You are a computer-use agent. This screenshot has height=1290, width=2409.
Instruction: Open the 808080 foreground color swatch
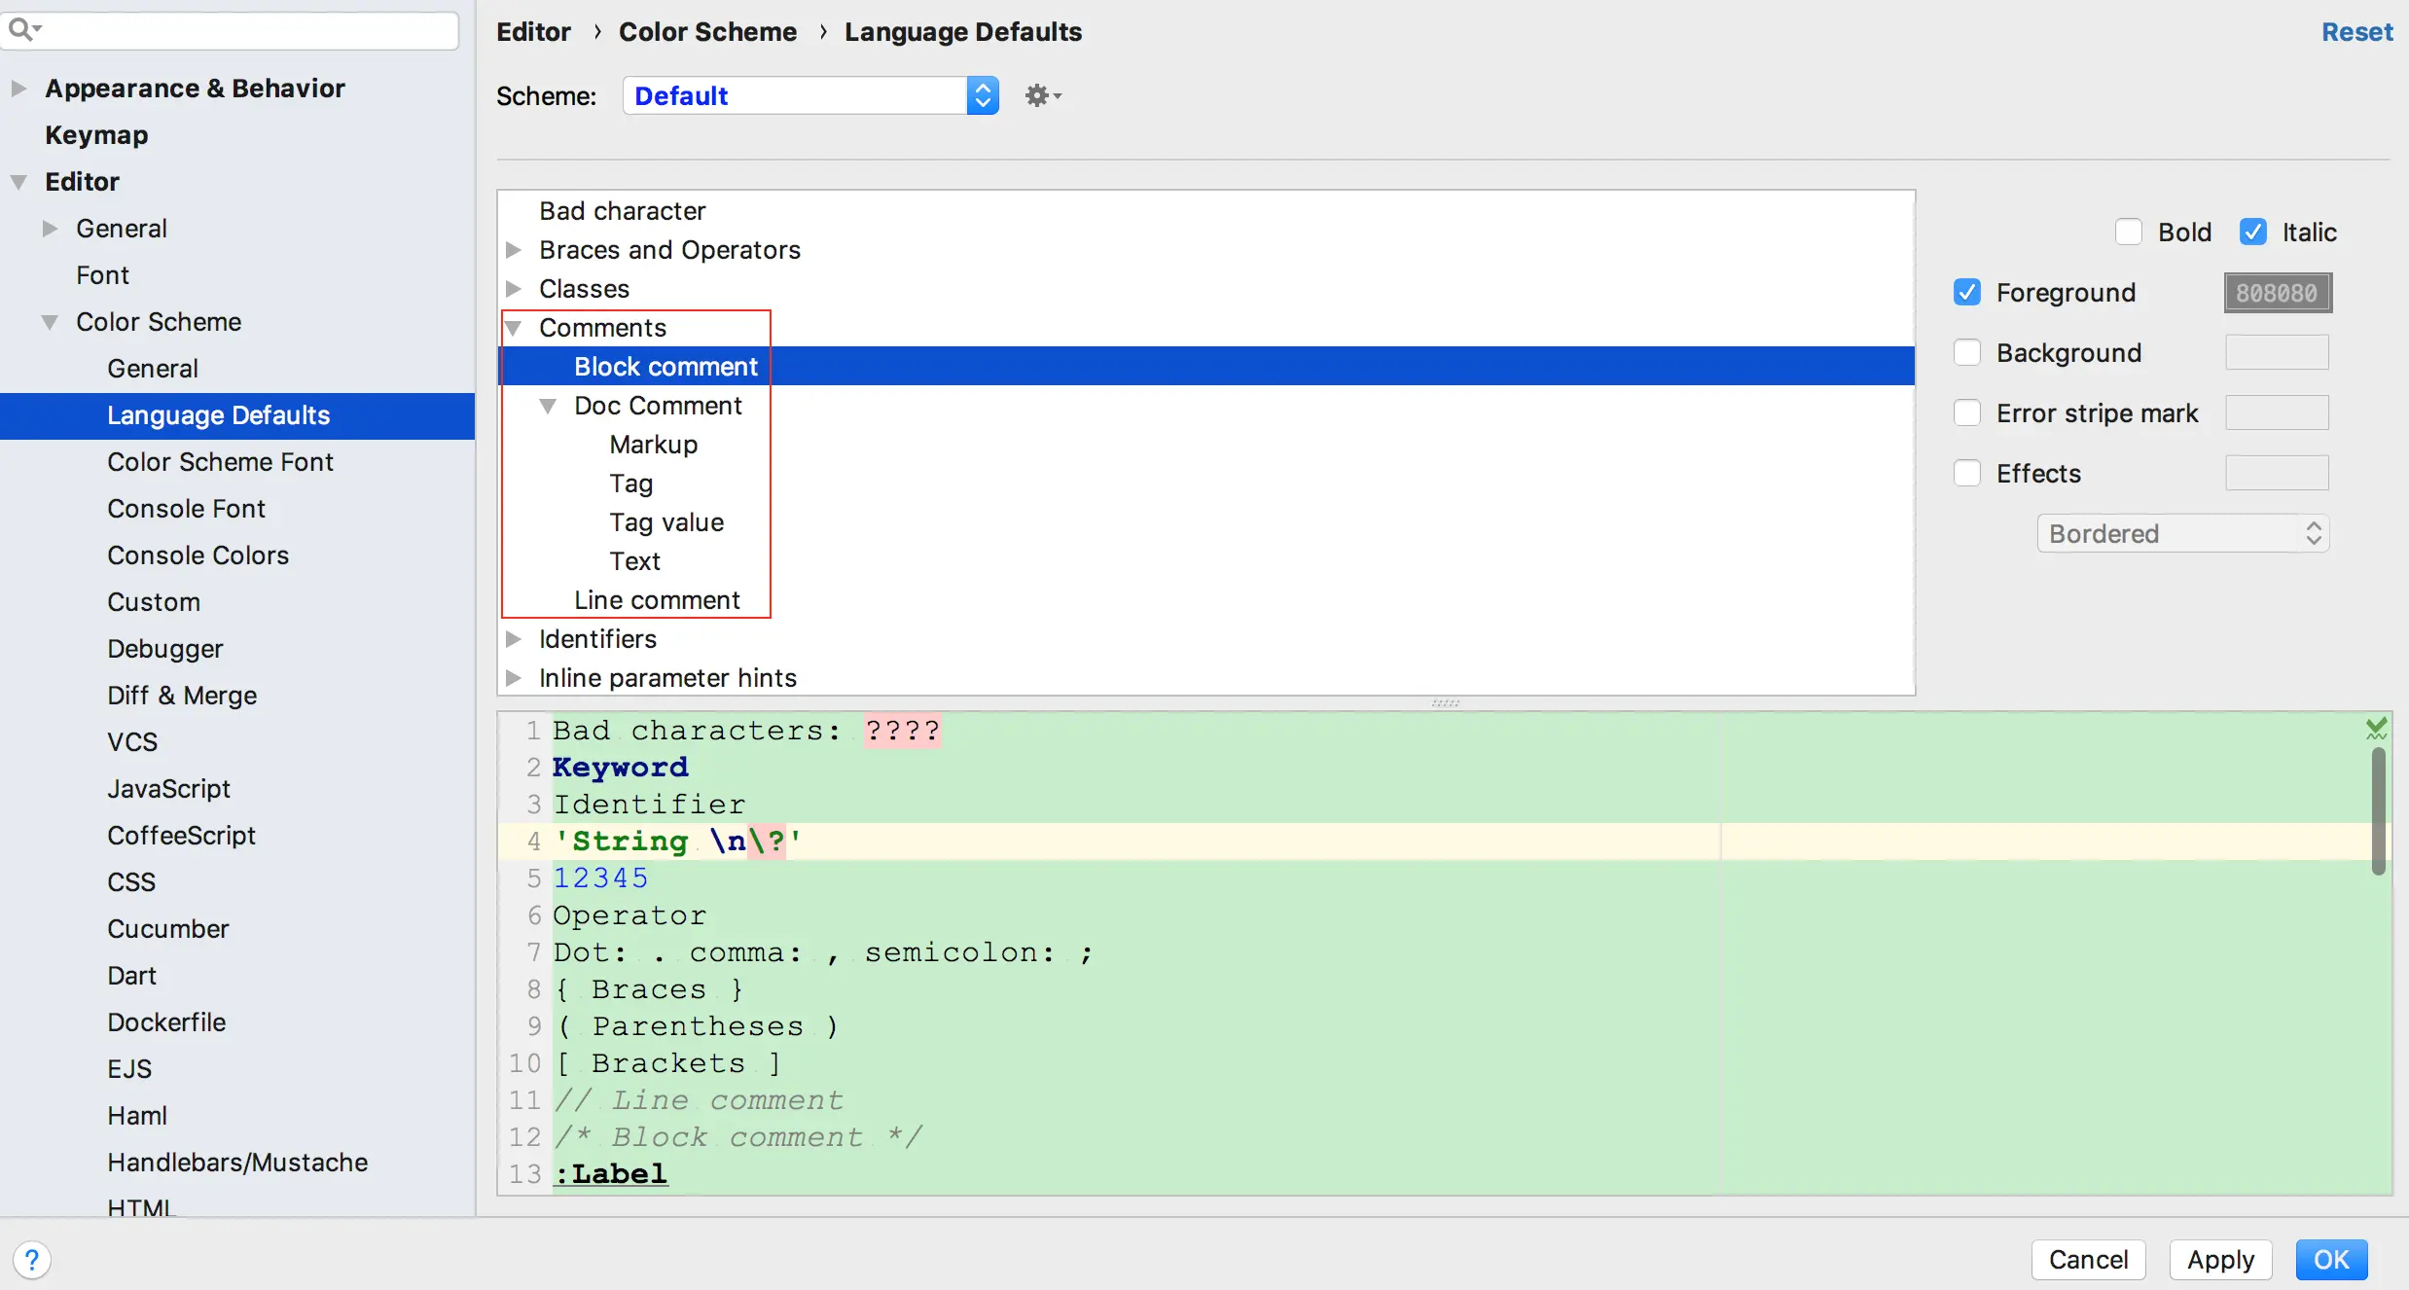click(x=2277, y=293)
